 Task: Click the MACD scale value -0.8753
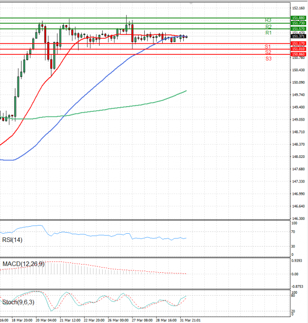(297, 287)
